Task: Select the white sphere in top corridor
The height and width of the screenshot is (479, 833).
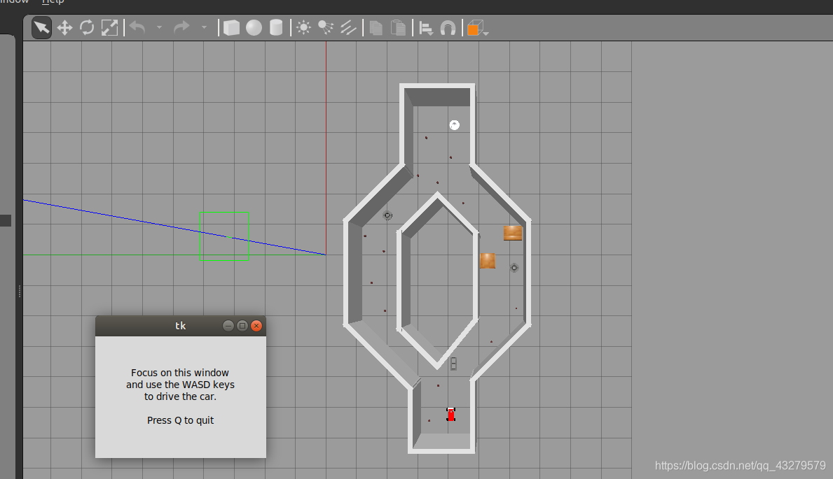Action: click(454, 125)
